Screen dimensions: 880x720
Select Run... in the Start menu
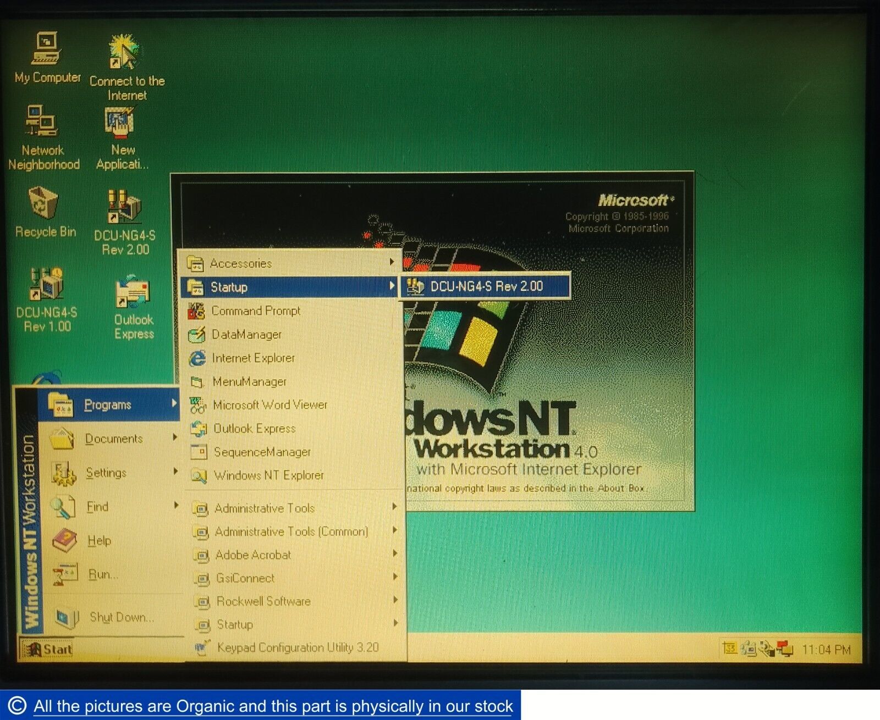tap(113, 575)
